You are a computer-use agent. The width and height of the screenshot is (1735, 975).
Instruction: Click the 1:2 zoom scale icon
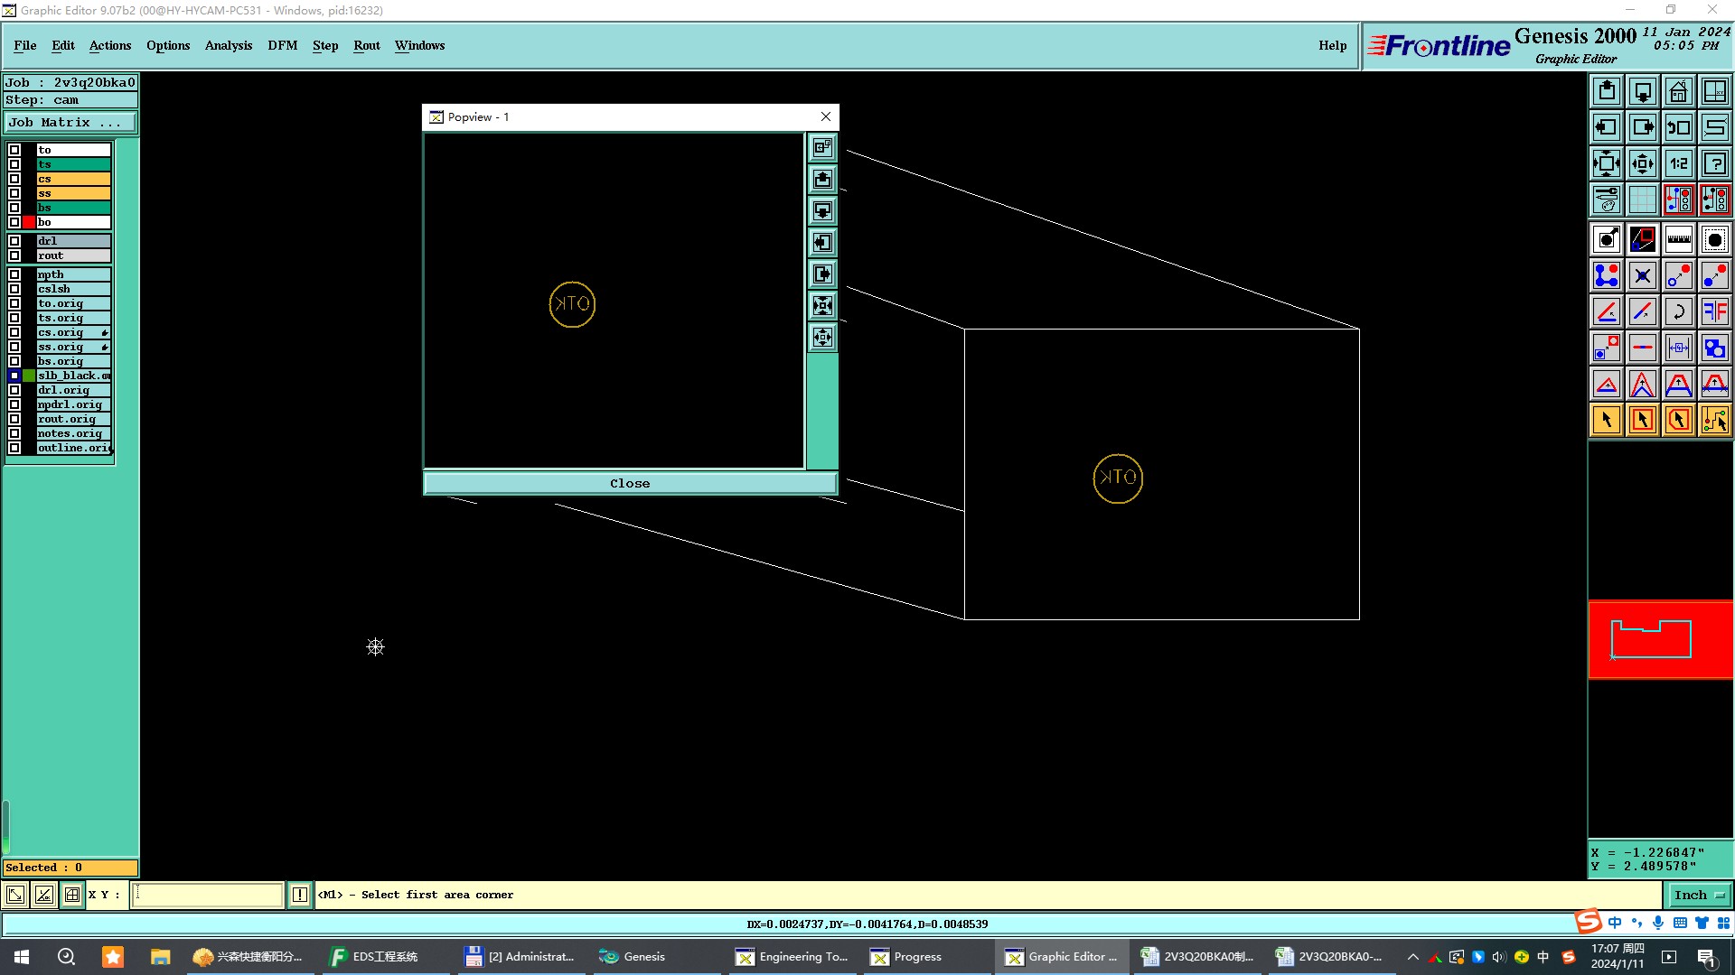[1679, 163]
